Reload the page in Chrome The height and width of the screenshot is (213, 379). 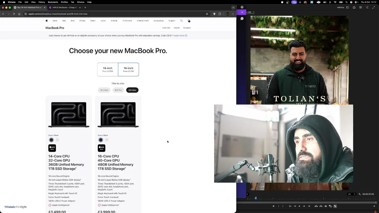coord(14,14)
